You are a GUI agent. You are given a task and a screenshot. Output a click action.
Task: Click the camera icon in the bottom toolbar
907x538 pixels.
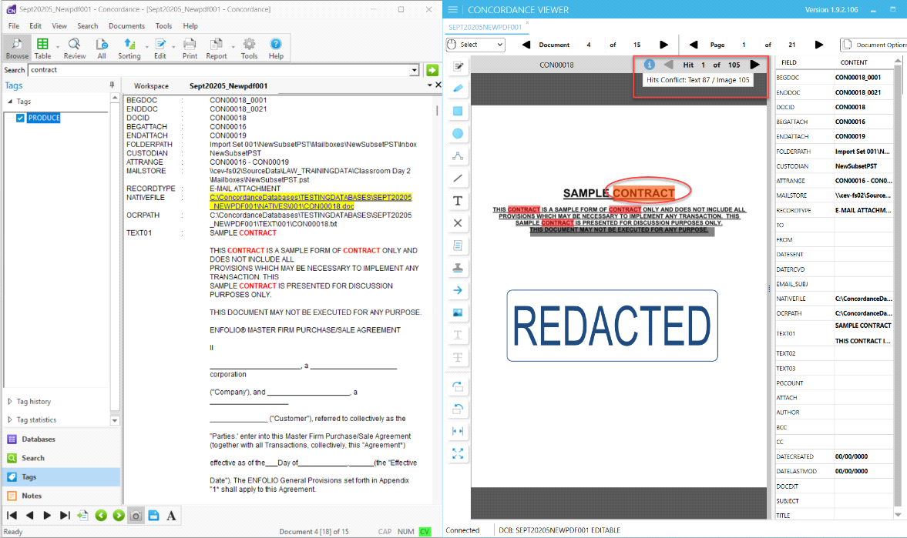[136, 516]
